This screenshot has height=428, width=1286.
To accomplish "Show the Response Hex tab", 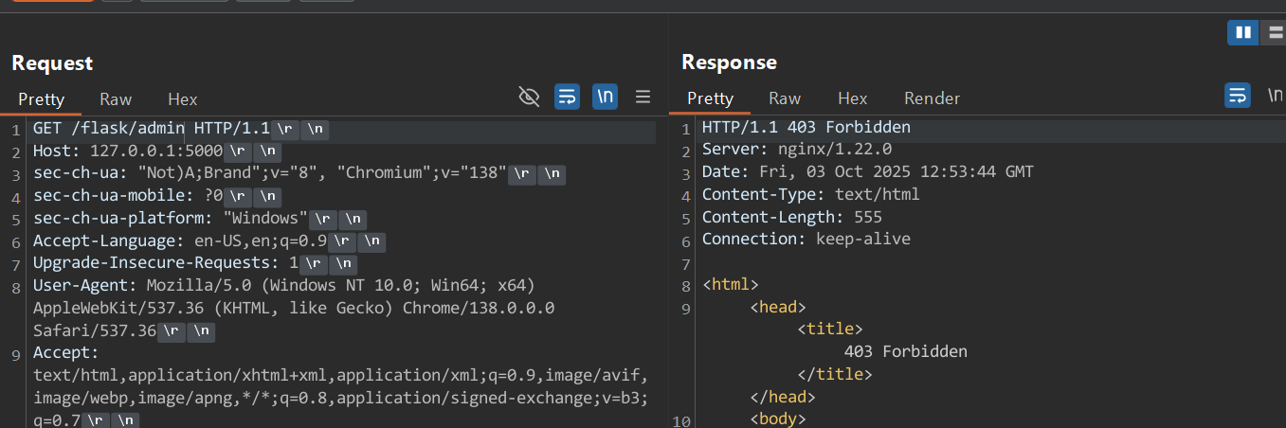I will [852, 98].
